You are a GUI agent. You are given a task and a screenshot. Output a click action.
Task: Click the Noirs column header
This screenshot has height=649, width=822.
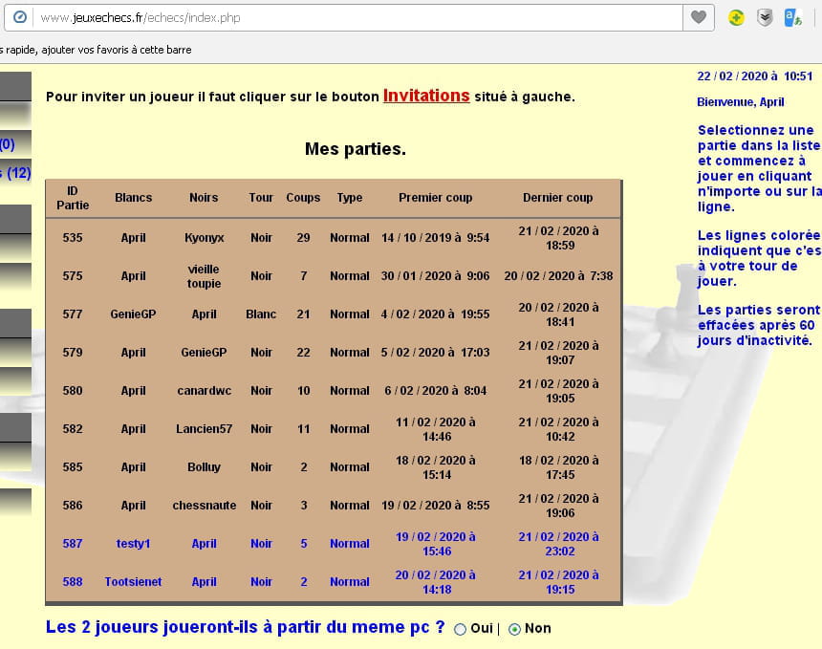coord(204,198)
